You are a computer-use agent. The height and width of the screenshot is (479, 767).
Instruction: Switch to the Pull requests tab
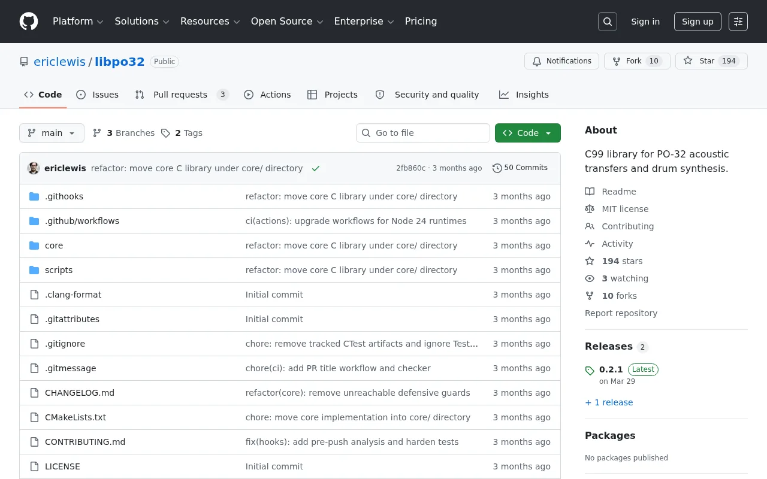pos(182,95)
